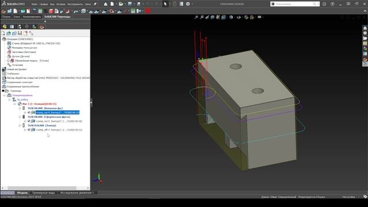Switch to the SolidCAM Переходы tab

[x=57, y=17]
